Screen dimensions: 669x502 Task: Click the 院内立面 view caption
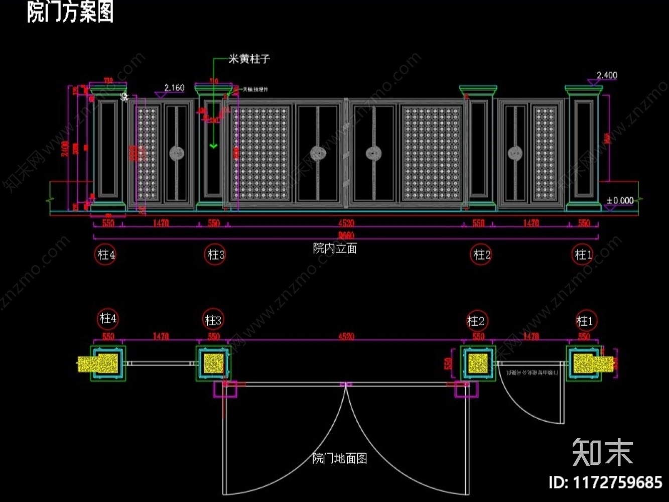(x=335, y=248)
